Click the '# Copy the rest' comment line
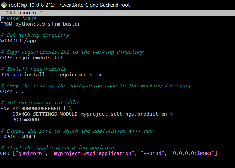The image size is (235, 168). [x=96, y=86]
